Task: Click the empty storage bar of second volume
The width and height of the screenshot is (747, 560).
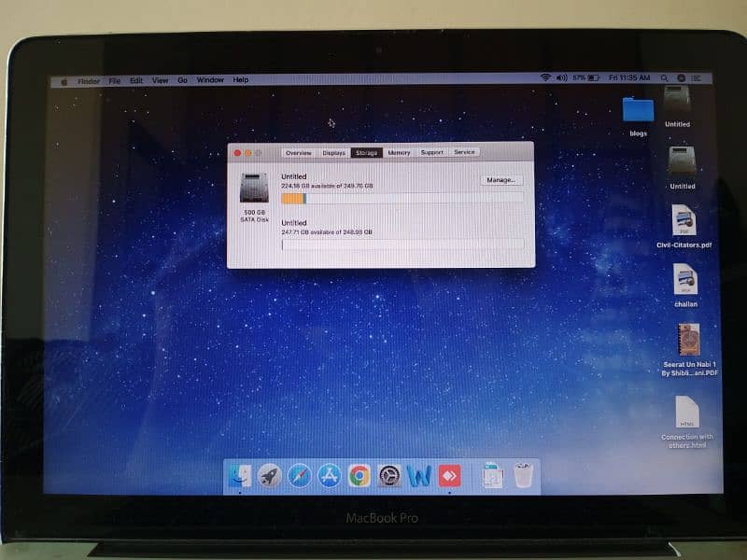Action: coord(403,245)
